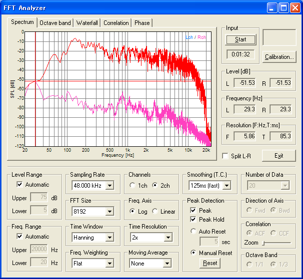Click the Rch legend label
303x279 pixels.
pyautogui.click(x=201, y=37)
